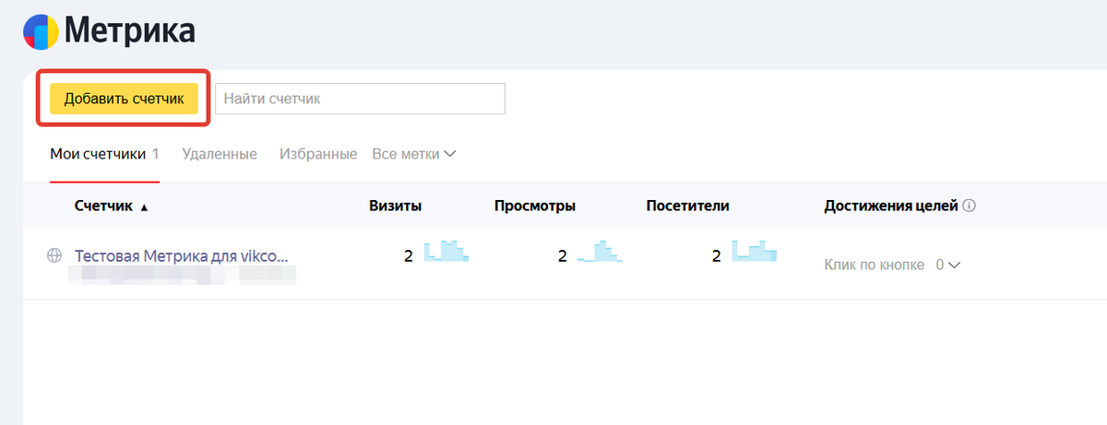This screenshot has height=425, width=1107.
Task: Click the Визиты sparkline chart
Action: click(x=446, y=250)
